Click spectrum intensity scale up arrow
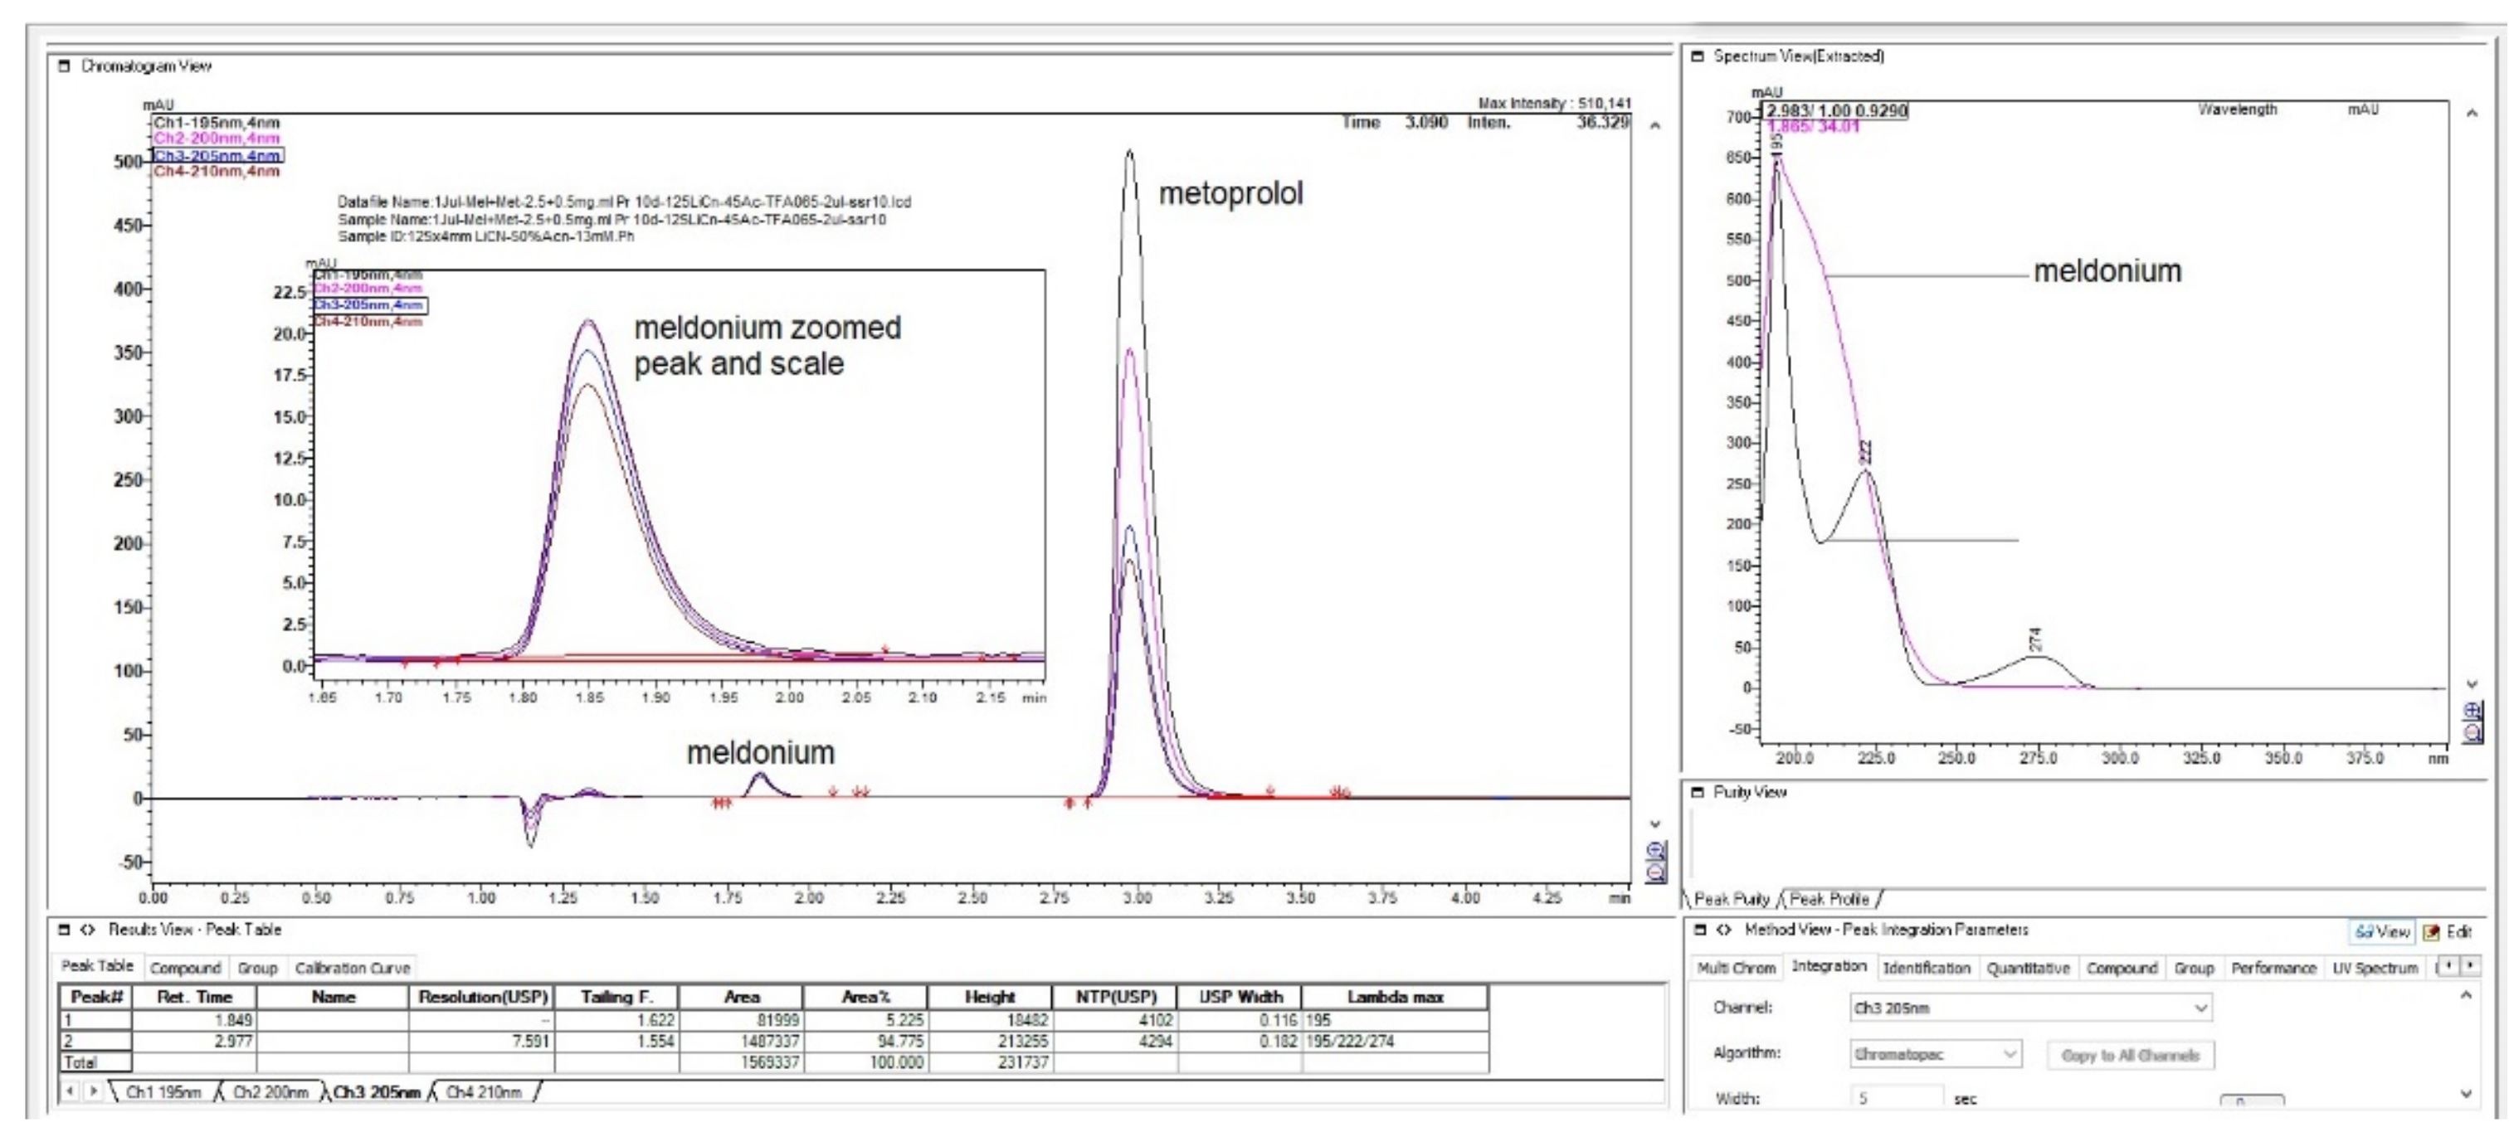This screenshot has width=2514, height=1137. click(x=2472, y=113)
